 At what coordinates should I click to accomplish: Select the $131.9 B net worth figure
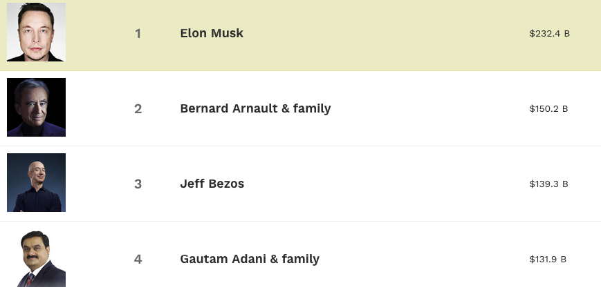[548, 259]
